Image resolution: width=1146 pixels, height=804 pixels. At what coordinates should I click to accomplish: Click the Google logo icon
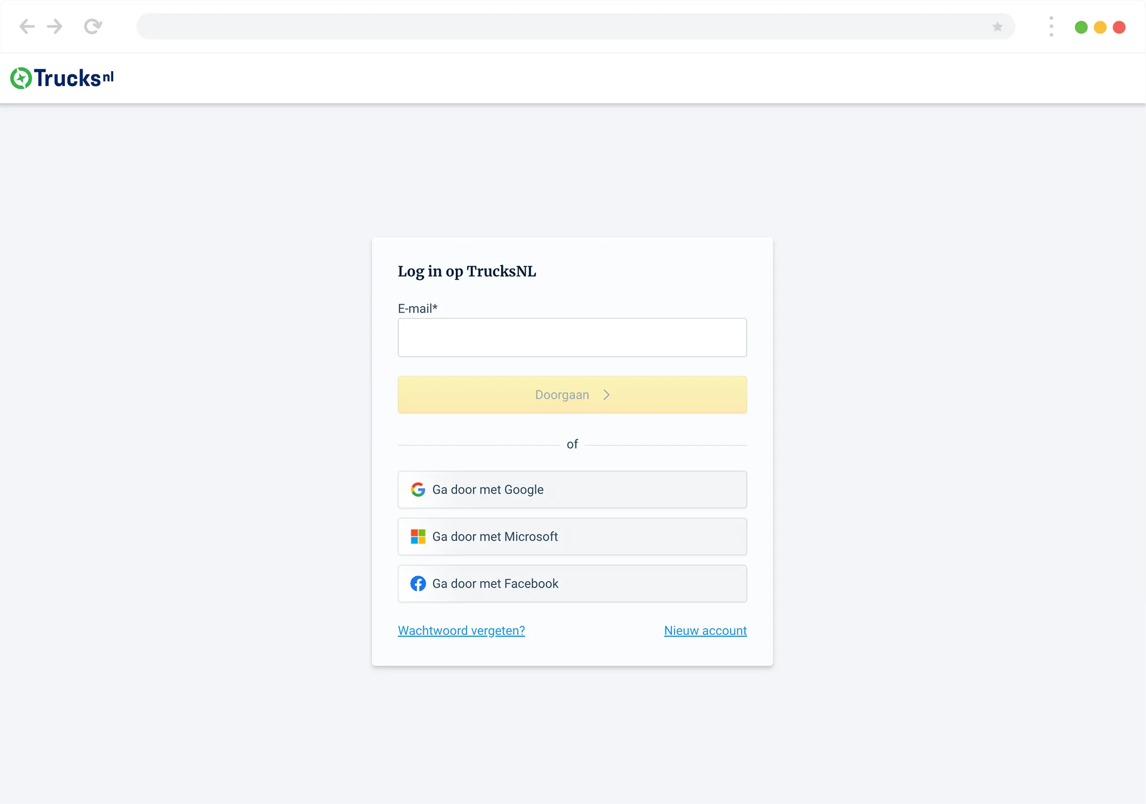pos(417,489)
